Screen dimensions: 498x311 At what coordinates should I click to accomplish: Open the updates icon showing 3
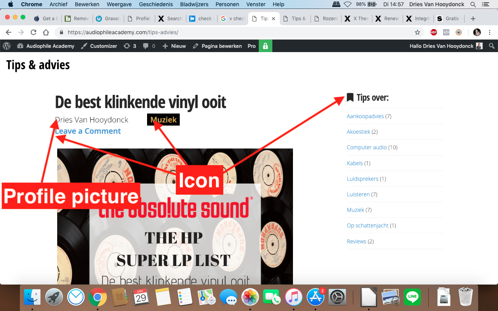pos(130,46)
